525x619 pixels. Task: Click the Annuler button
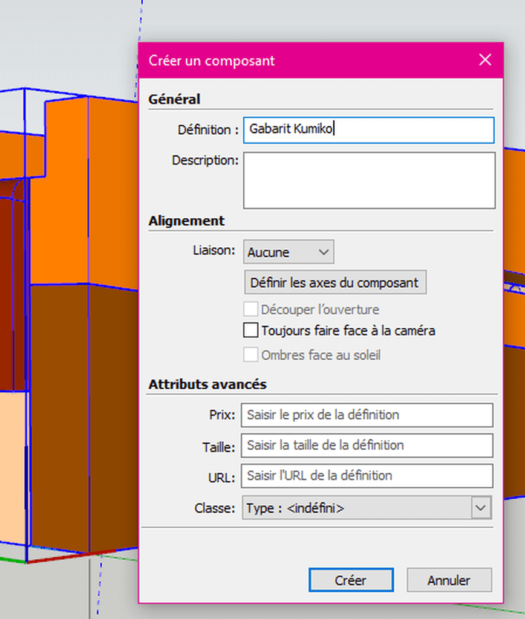point(449,580)
